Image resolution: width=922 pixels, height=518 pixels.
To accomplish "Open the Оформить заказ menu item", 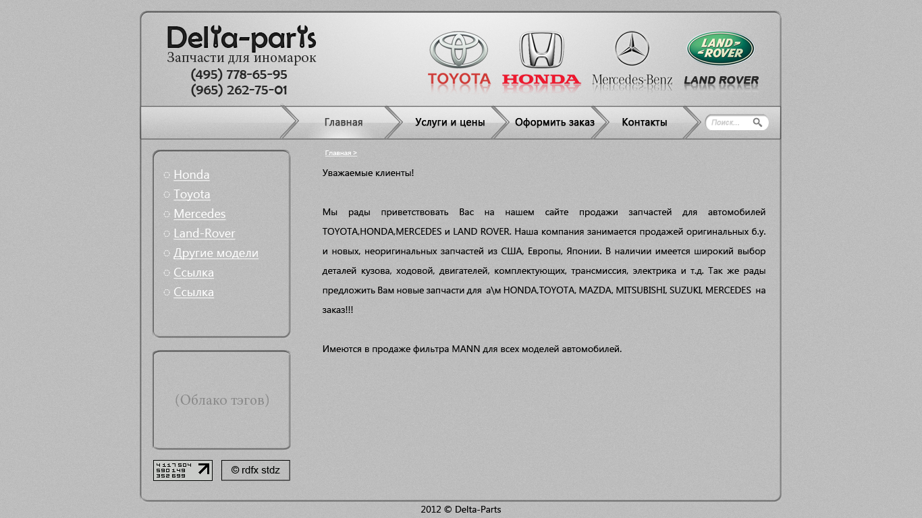I will (x=554, y=122).
